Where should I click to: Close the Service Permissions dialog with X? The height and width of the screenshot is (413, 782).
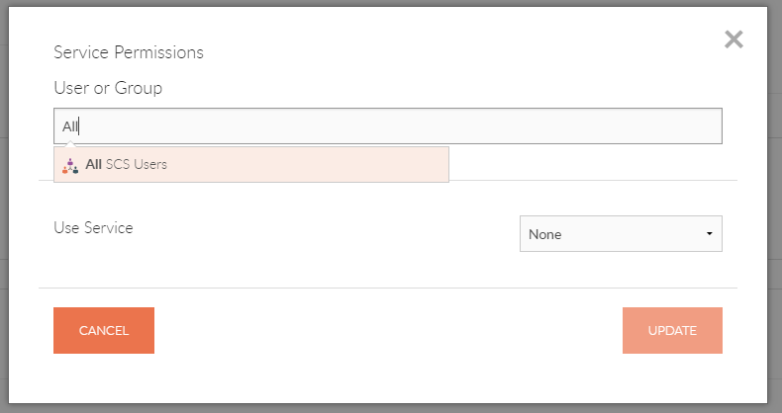[x=733, y=40]
